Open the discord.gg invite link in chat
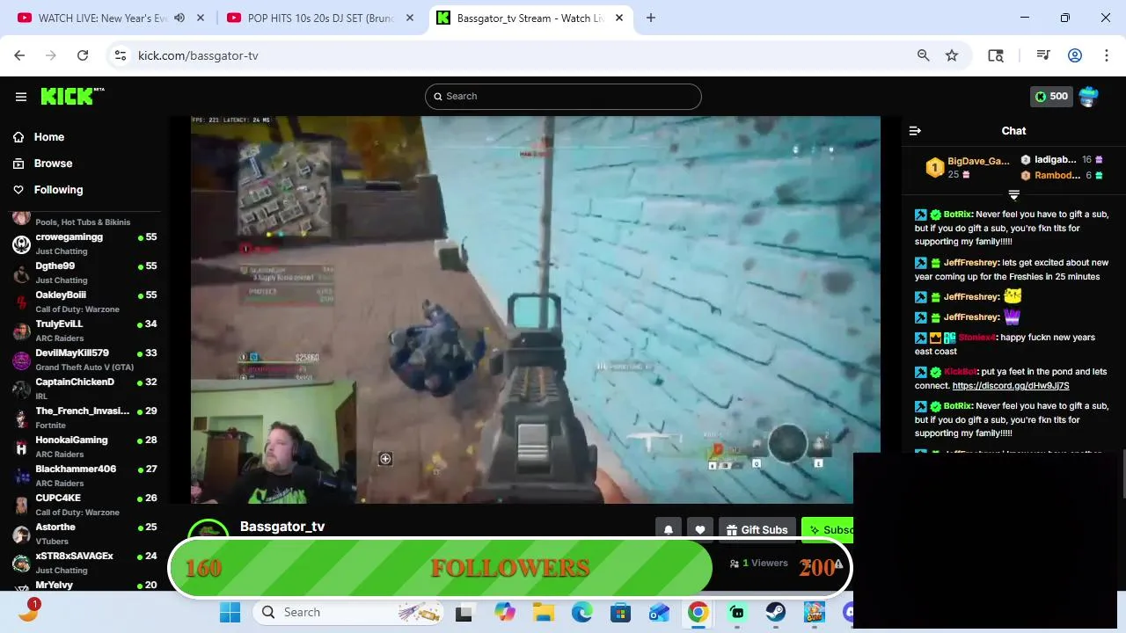The image size is (1126, 633). (x=1011, y=386)
